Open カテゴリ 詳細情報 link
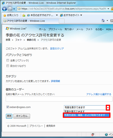 pyautogui.click(x=56, y=81)
